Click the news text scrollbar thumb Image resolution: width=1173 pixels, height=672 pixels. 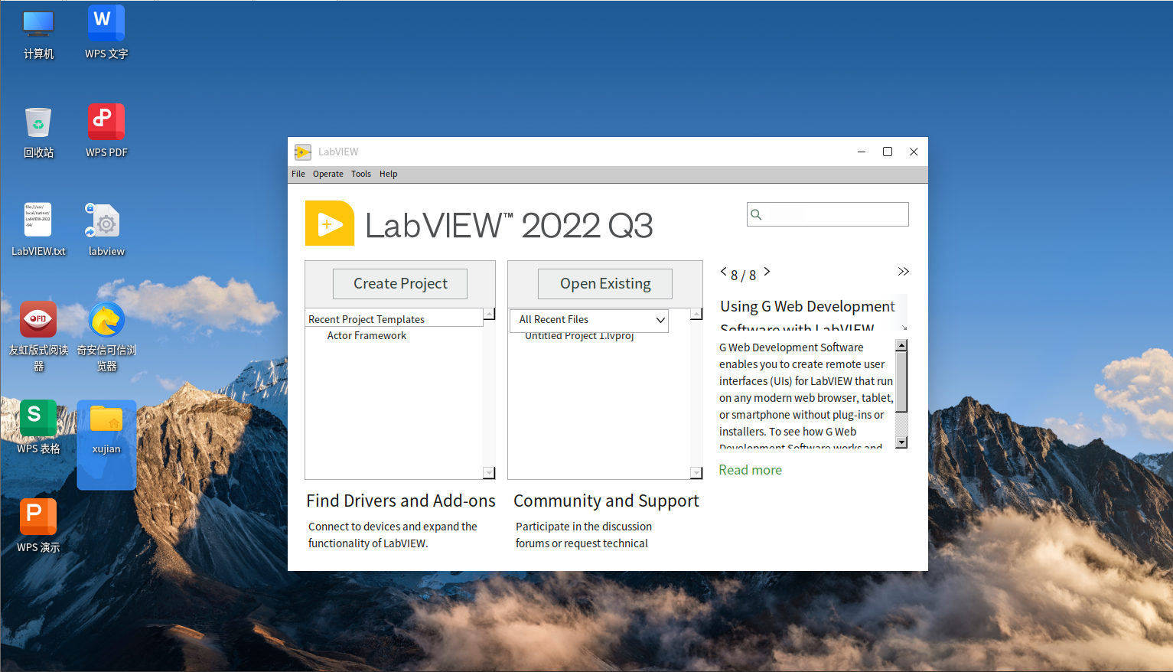(x=901, y=382)
